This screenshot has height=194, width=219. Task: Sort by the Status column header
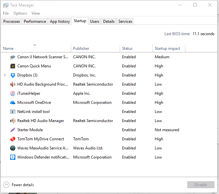[127, 48]
